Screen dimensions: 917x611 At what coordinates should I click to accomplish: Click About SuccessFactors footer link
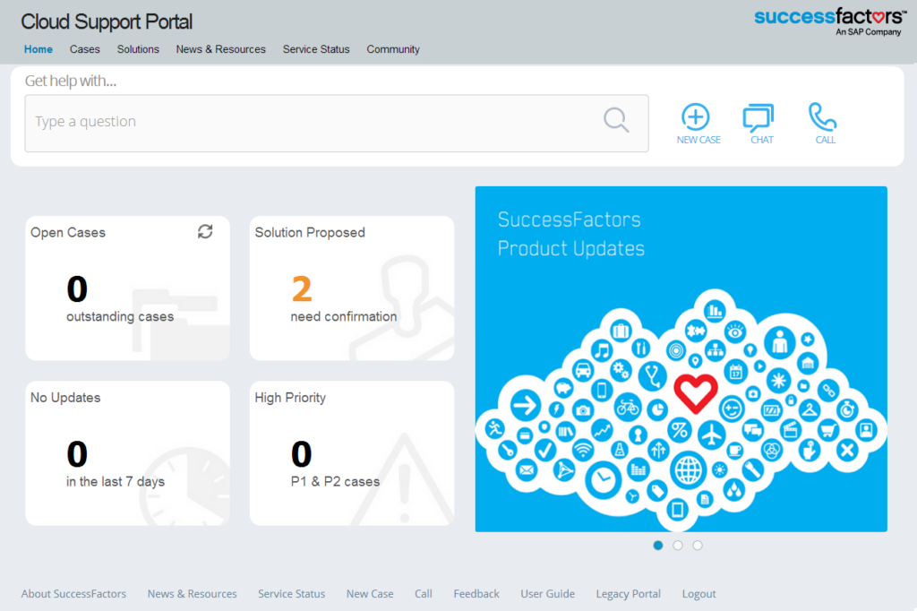click(73, 593)
